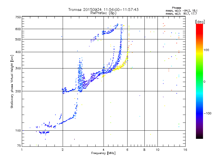This screenshot has width=218, height=163.
Task: Click the '400' height axis tick label
Action: click(18, 52)
